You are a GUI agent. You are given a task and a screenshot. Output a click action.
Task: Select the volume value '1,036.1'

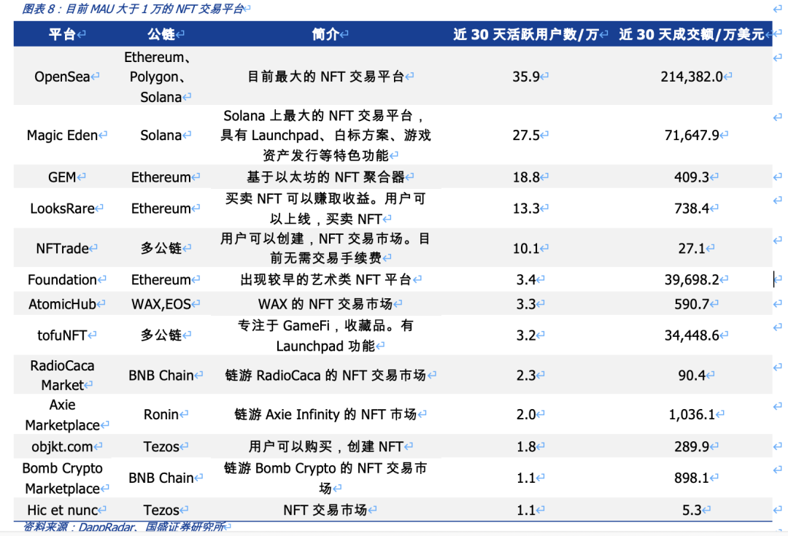click(x=692, y=415)
